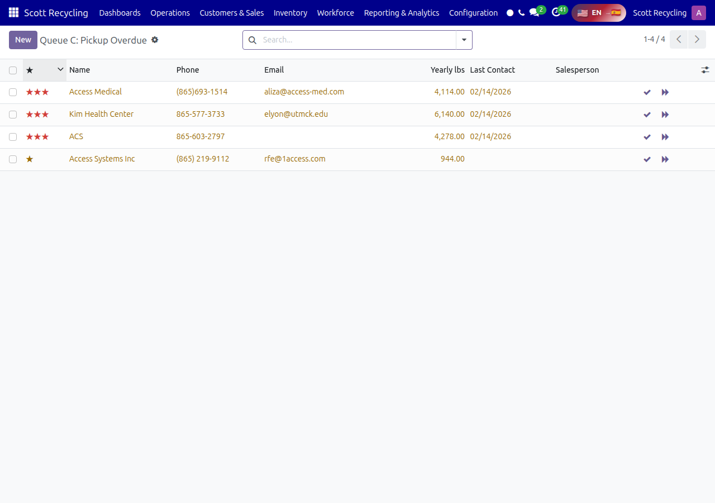The image size is (715, 503).
Task: Open activities clock with 41 badge
Action: [x=559, y=12]
